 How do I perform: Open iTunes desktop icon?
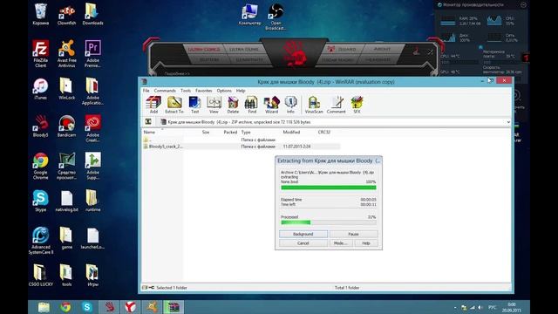point(41,89)
